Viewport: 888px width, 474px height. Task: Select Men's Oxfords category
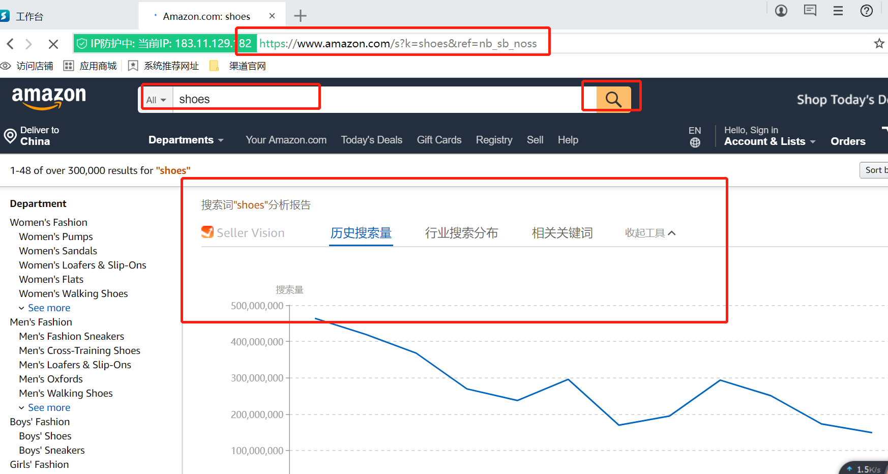pos(50,379)
